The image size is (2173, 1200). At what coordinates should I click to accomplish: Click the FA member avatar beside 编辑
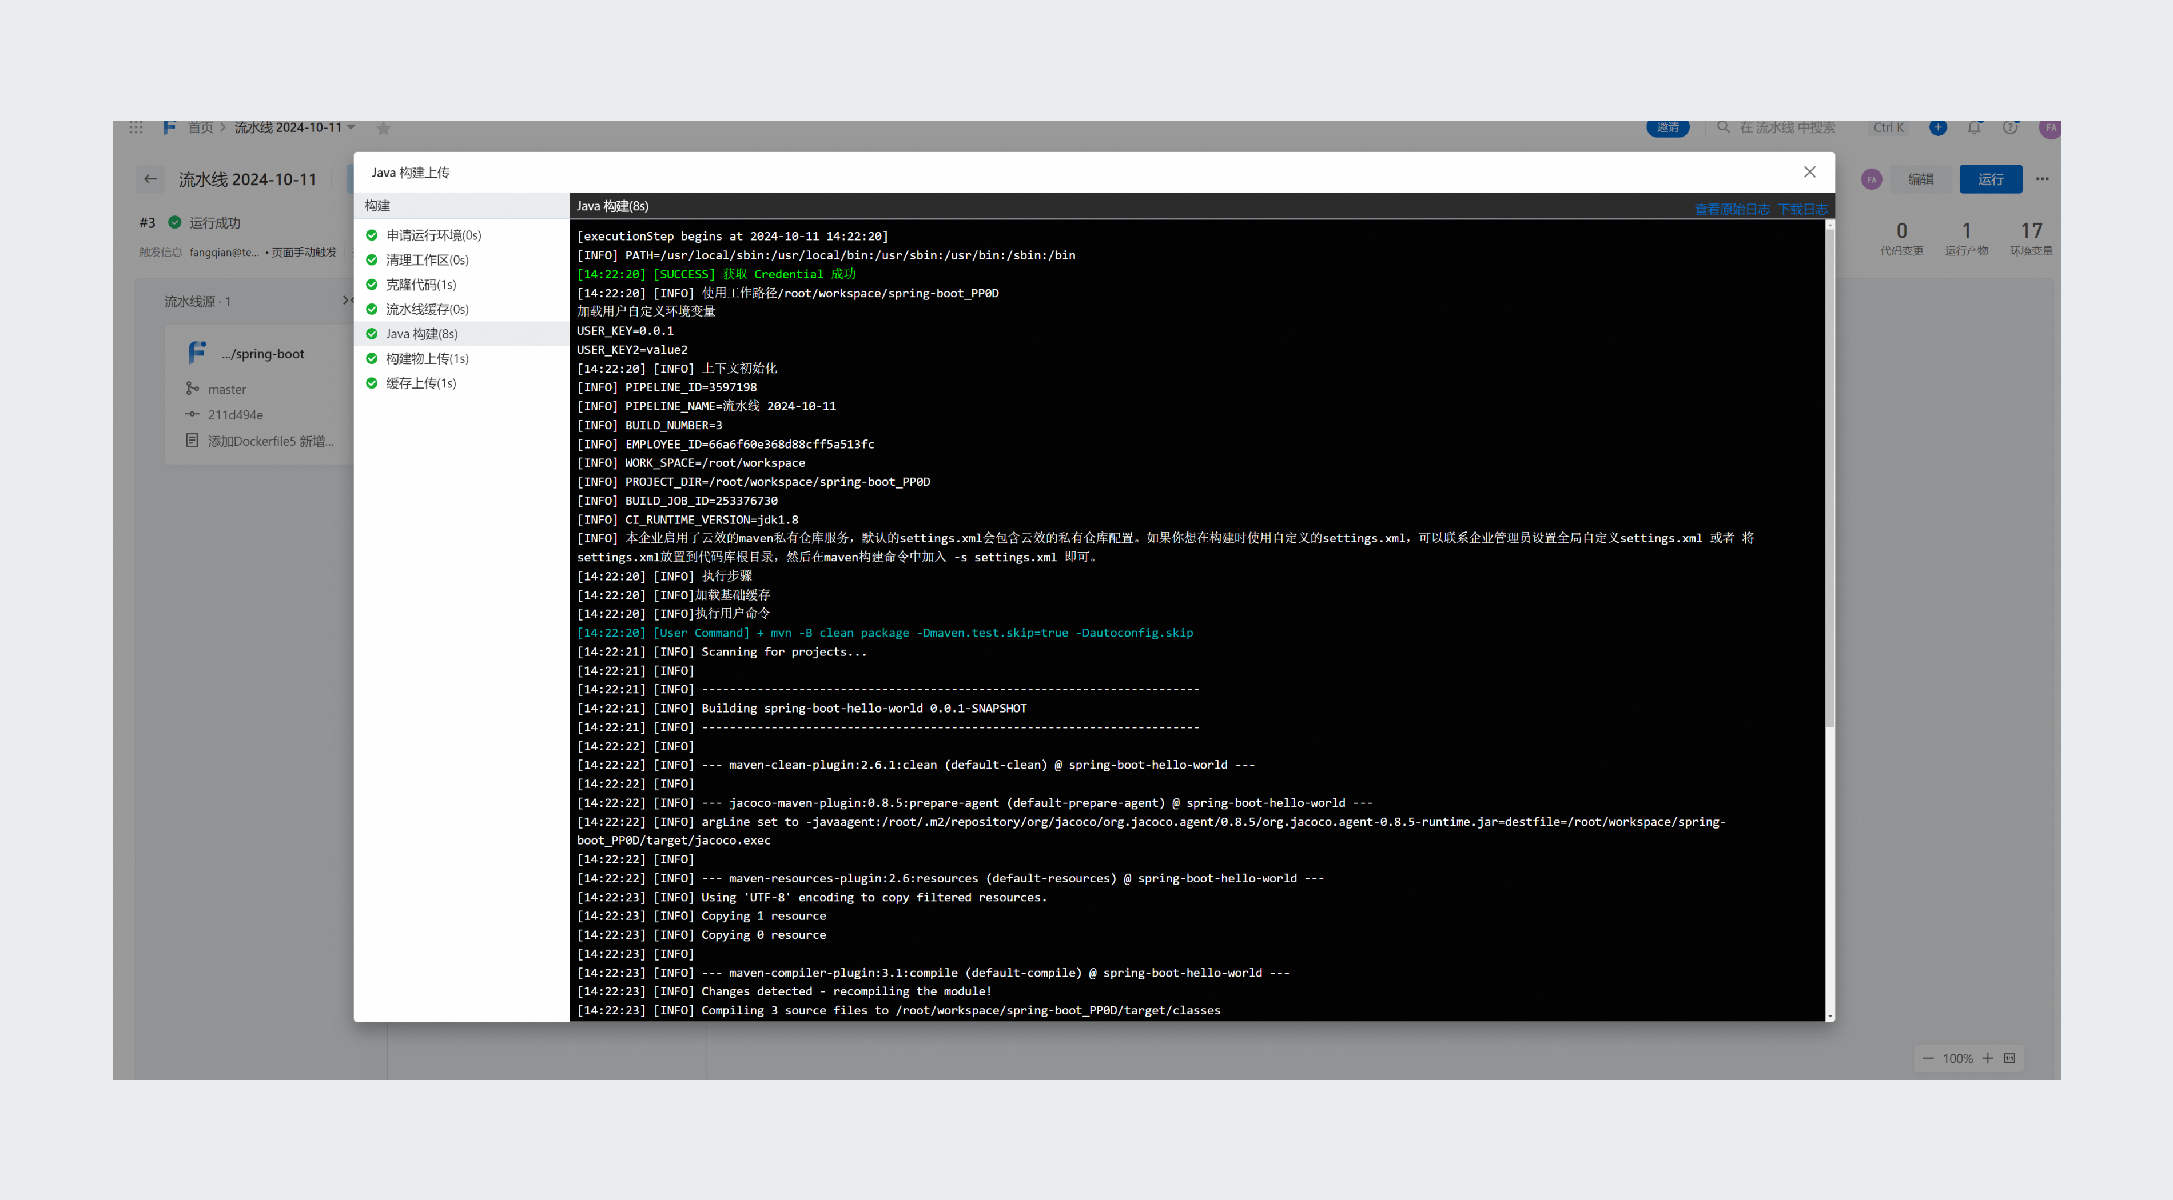pos(1871,179)
